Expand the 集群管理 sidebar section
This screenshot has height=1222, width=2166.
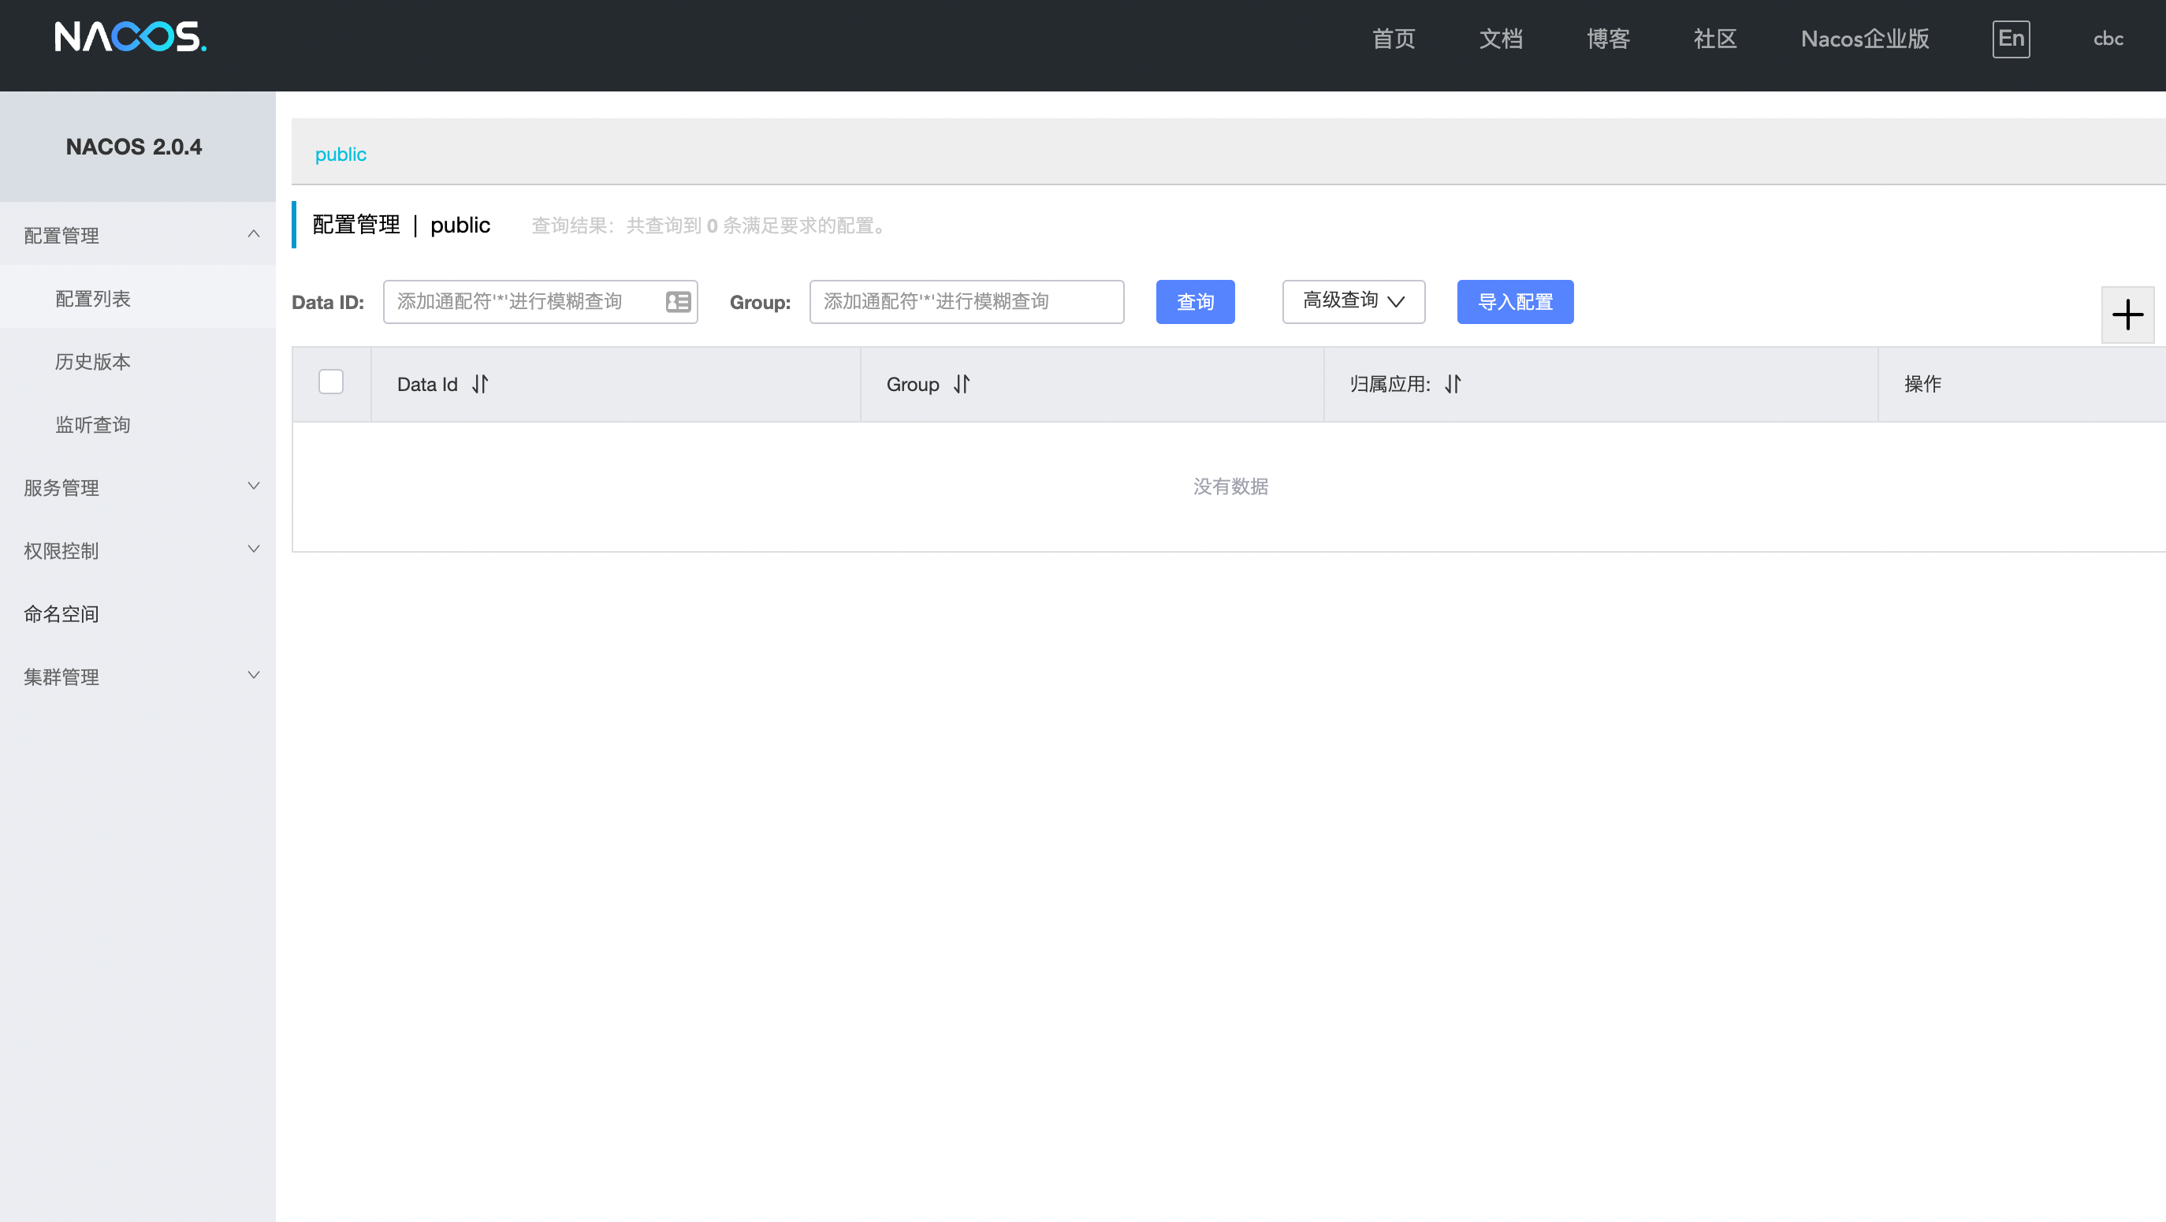coord(253,676)
